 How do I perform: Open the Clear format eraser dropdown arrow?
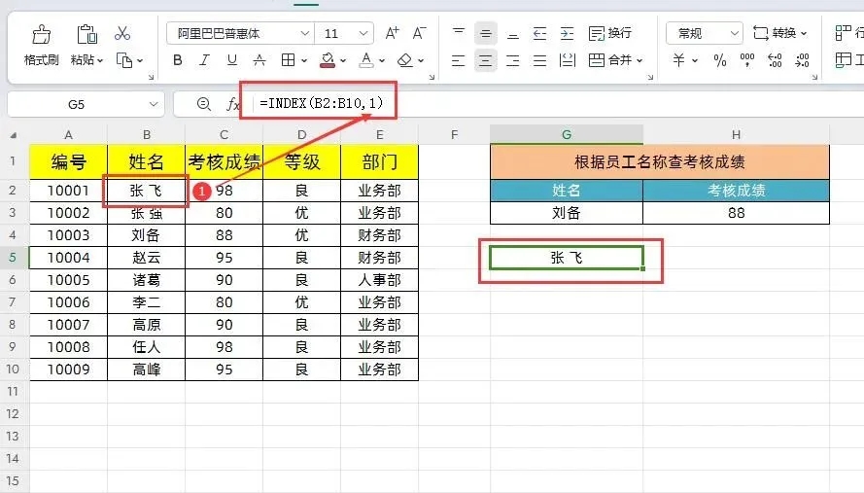pyautogui.click(x=421, y=60)
